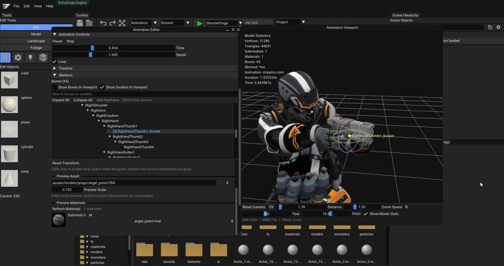Open the Ground dropdown in Toolbar
The height and width of the screenshot is (266, 504).
click(175, 23)
